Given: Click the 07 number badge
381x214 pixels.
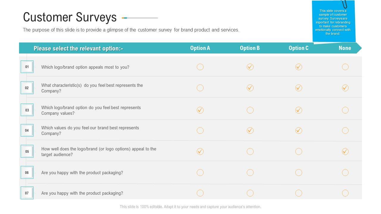Looking at the screenshot, I should click(27, 193).
